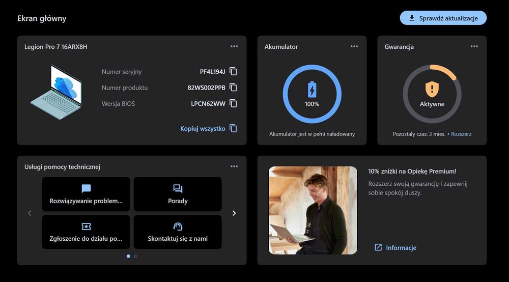Open Skontaktuj się z nami tile

(x=178, y=232)
